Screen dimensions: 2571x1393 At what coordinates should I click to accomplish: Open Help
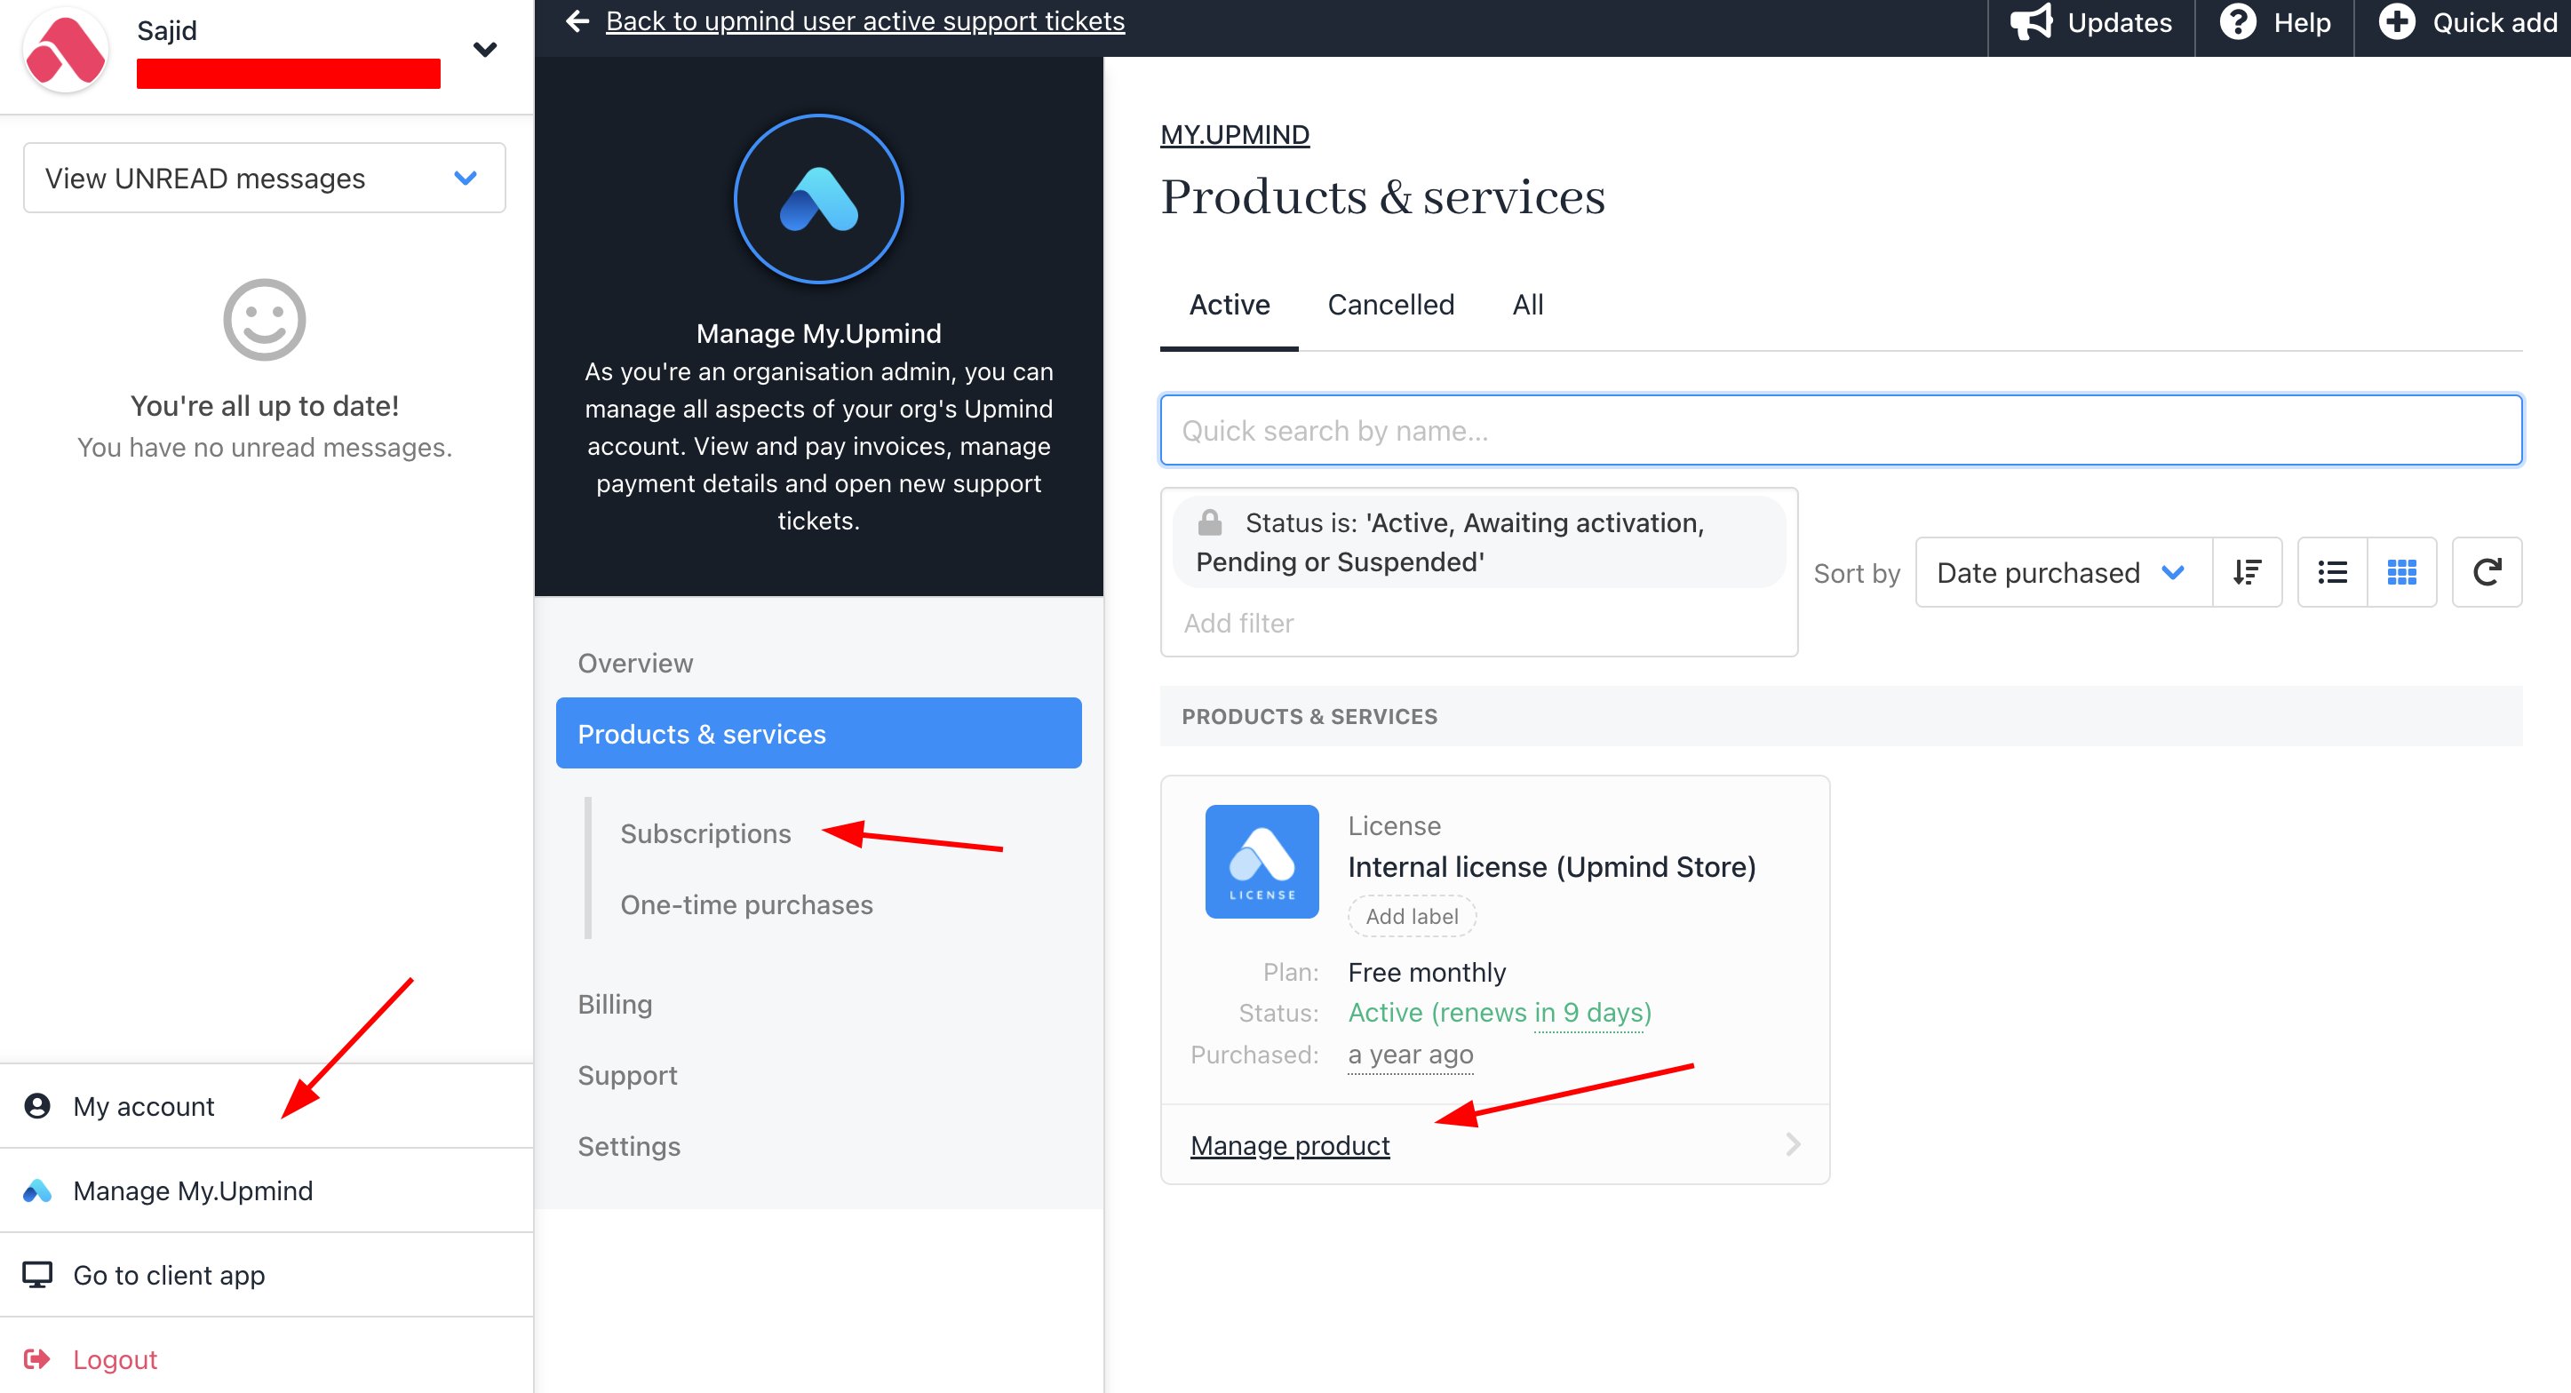click(2274, 22)
